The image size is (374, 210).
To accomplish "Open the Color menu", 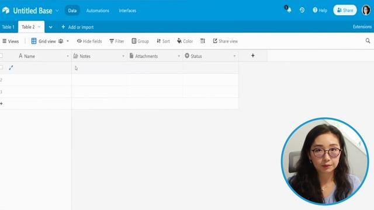I will pos(185,41).
